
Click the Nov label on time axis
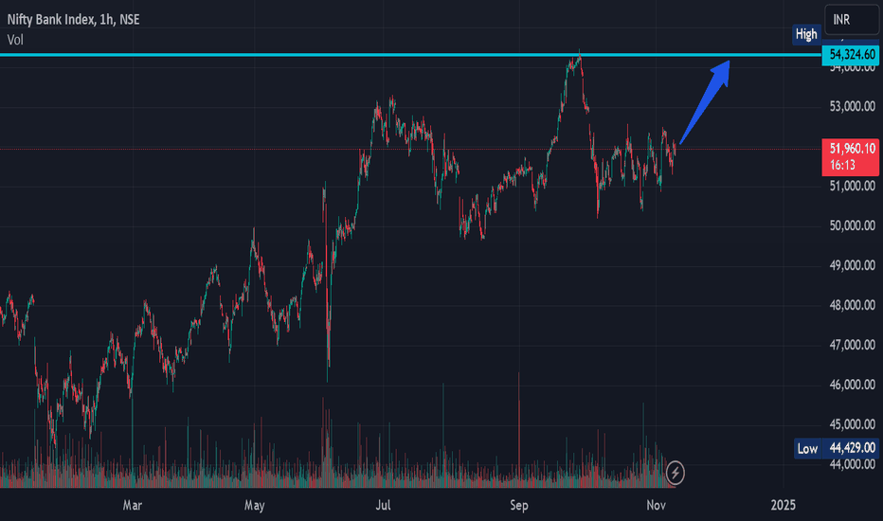[x=656, y=505]
